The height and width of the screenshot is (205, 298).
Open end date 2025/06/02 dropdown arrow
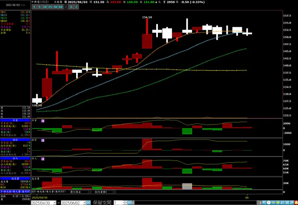[x=85, y=203]
